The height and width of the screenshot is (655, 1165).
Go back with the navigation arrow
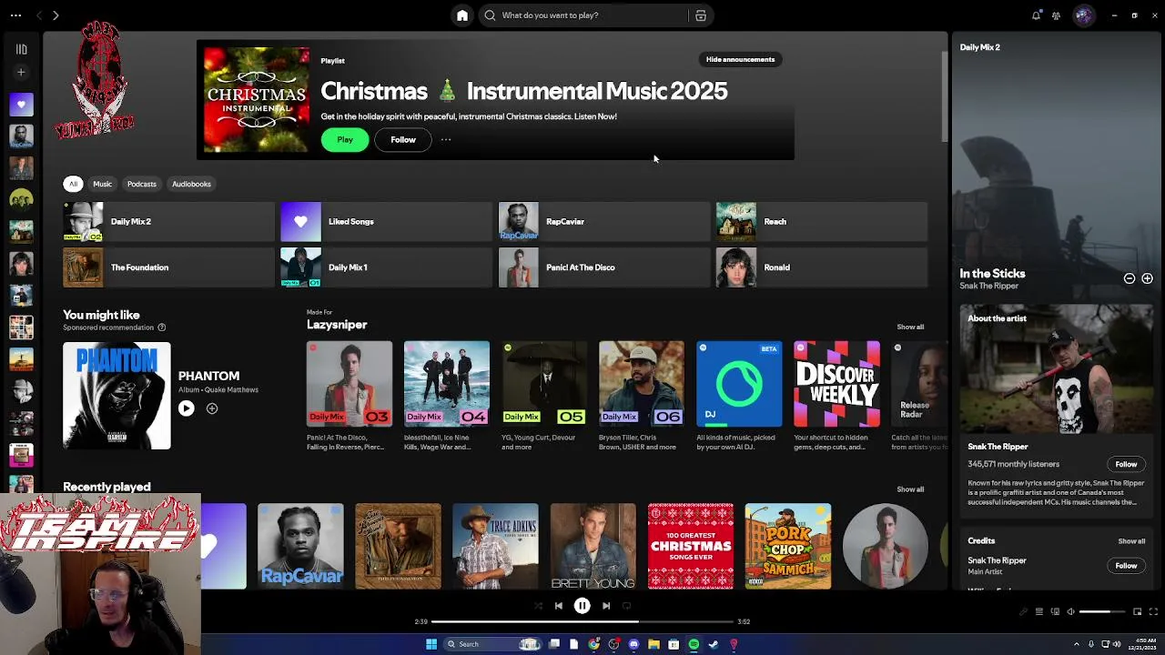coord(38,15)
